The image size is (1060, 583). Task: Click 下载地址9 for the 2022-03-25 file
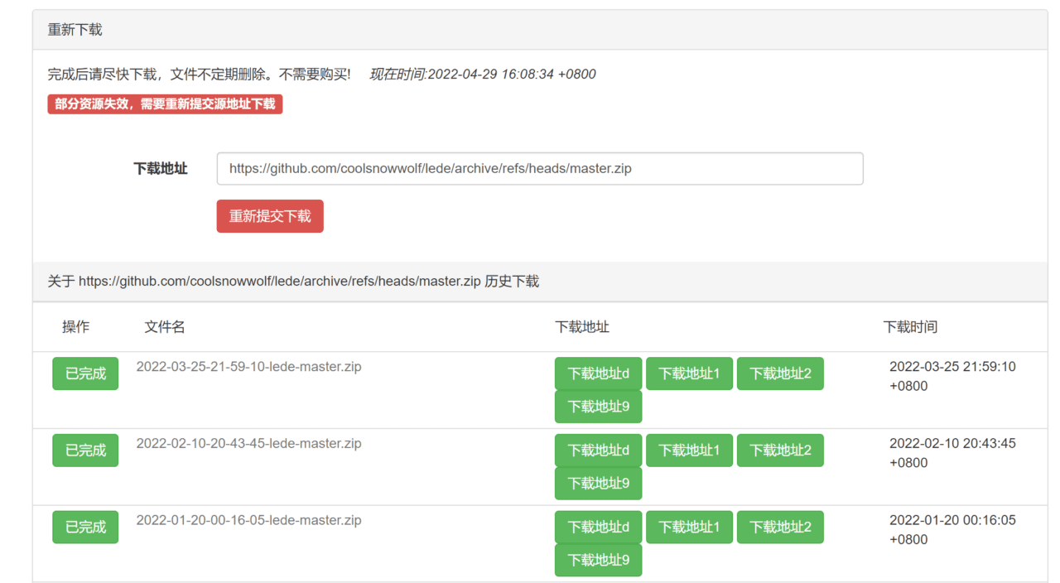[598, 406]
